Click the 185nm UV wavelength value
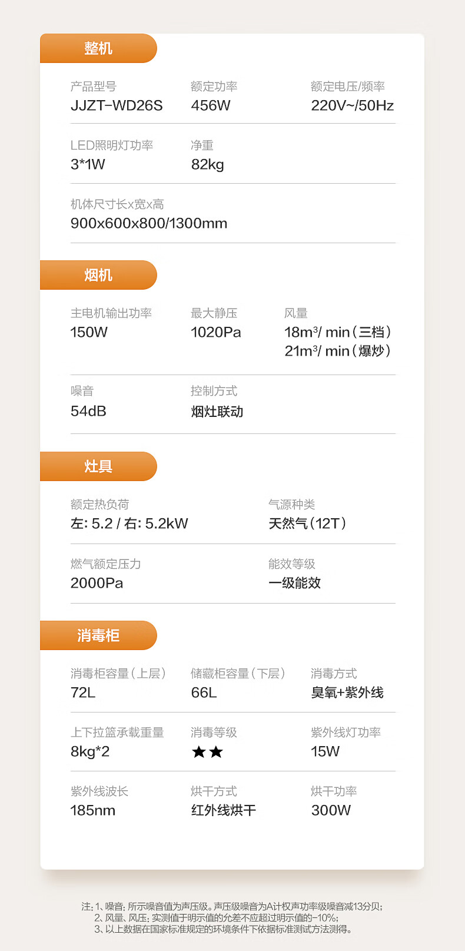Image resolution: width=465 pixels, height=951 pixels. click(92, 810)
